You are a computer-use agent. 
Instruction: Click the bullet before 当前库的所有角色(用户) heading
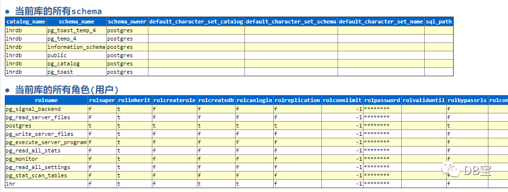pyautogui.click(x=7, y=90)
